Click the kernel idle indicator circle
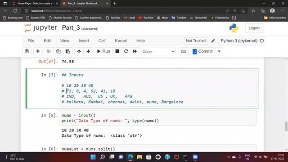 point(262,41)
